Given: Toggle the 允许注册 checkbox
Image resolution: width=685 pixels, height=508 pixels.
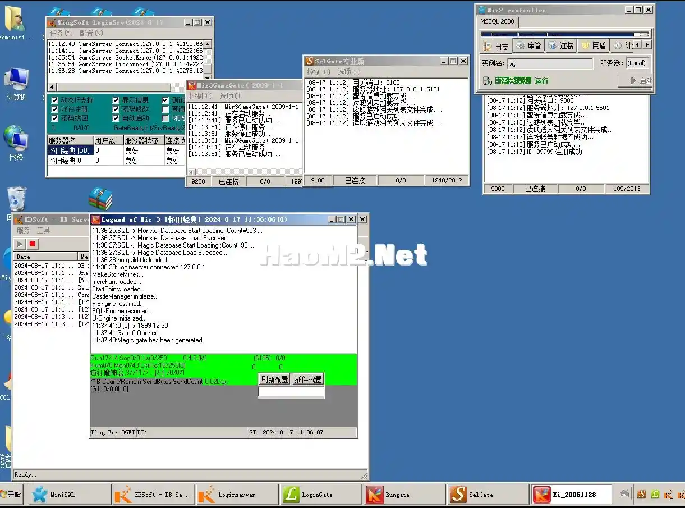Looking at the screenshot, I should 55,109.
